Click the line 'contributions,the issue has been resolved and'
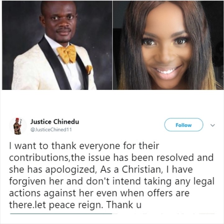This screenshot has height=224, width=224. pos(111,157)
